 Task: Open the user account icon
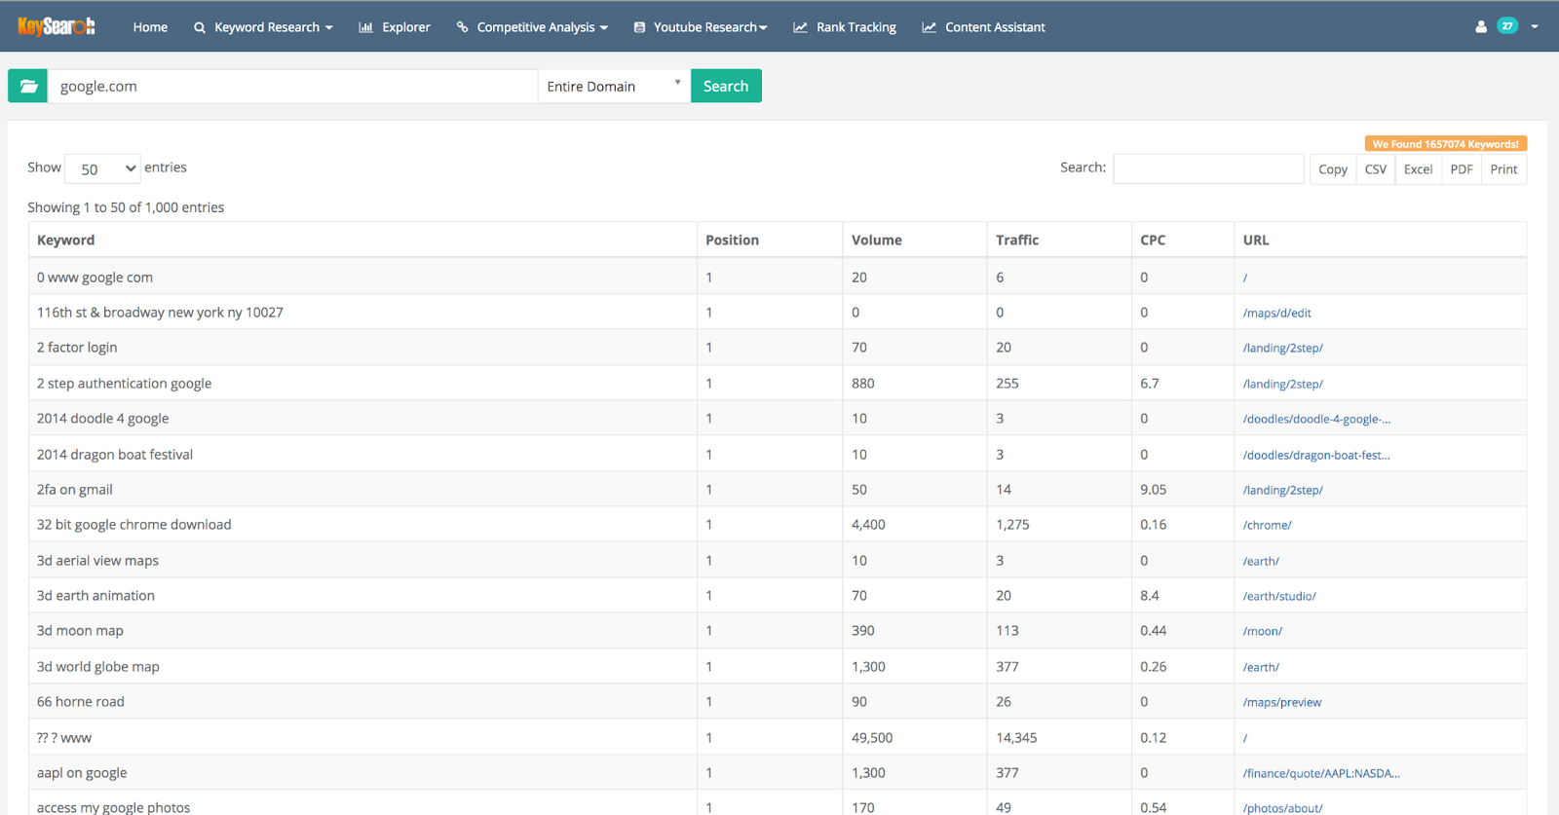[1481, 27]
